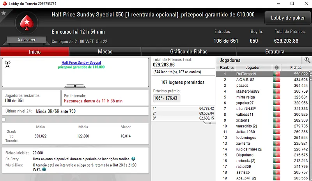Viewport: 312px width, 181px height.
Task: Sort players by country globe column
Action: click(x=277, y=68)
